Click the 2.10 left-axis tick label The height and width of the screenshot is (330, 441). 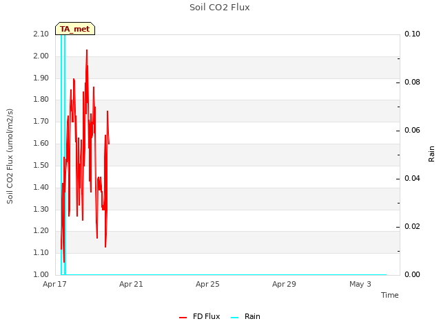pos(41,34)
